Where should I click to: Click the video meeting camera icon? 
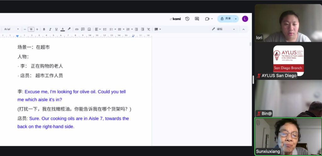pos(207,19)
